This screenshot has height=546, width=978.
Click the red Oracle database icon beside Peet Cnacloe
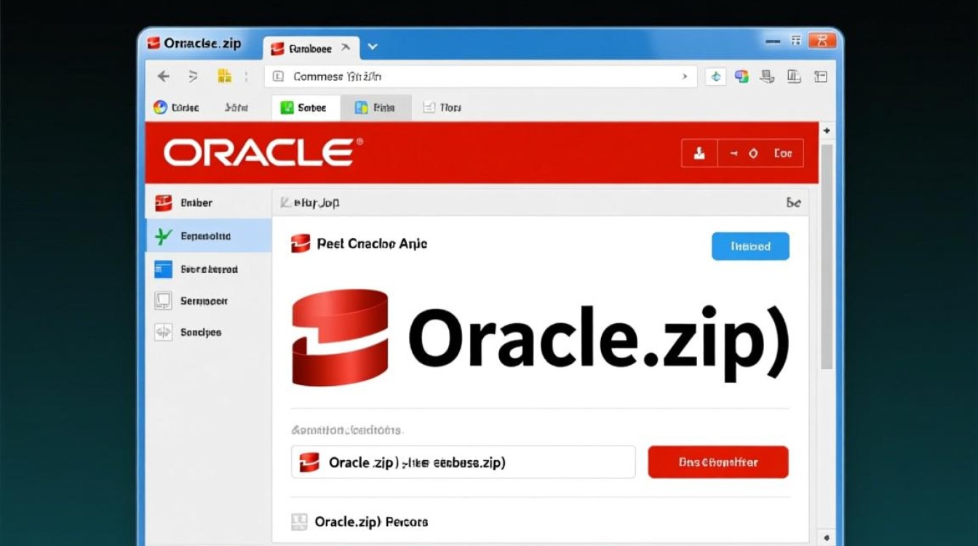tap(301, 244)
